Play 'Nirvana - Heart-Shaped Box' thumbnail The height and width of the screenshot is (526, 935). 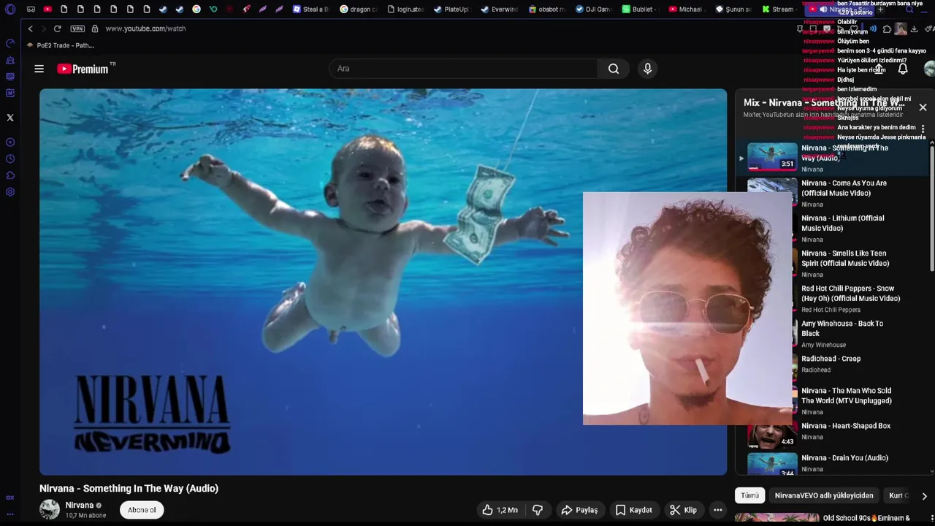tap(772, 435)
